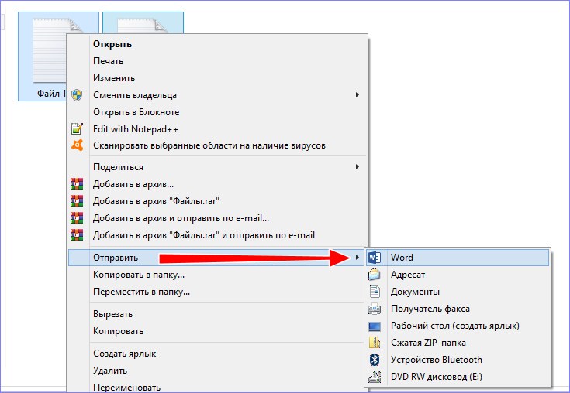Click the Bluetooth icon
The width and height of the screenshot is (570, 393).
[x=375, y=360]
